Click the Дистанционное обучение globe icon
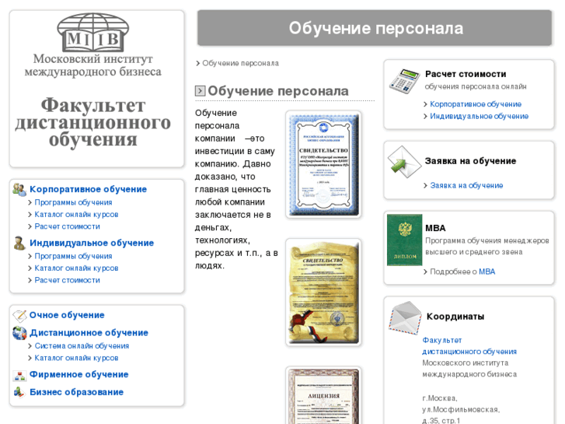This screenshot has width=565, height=424. click(x=19, y=333)
